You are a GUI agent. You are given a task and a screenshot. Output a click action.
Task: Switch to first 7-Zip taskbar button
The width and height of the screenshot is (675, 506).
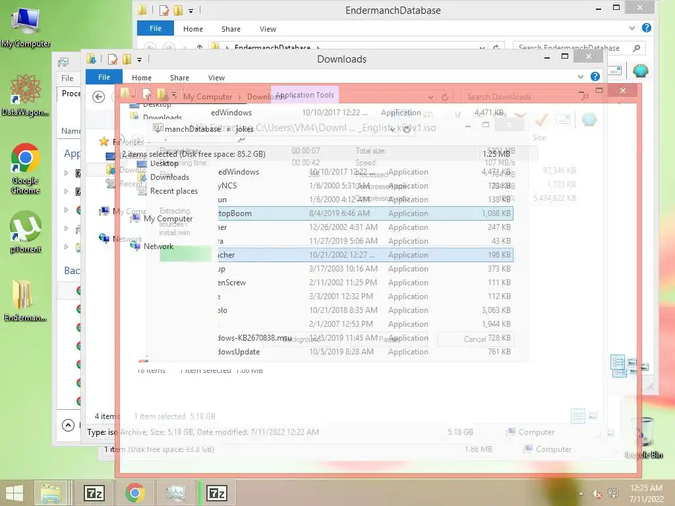click(94, 493)
